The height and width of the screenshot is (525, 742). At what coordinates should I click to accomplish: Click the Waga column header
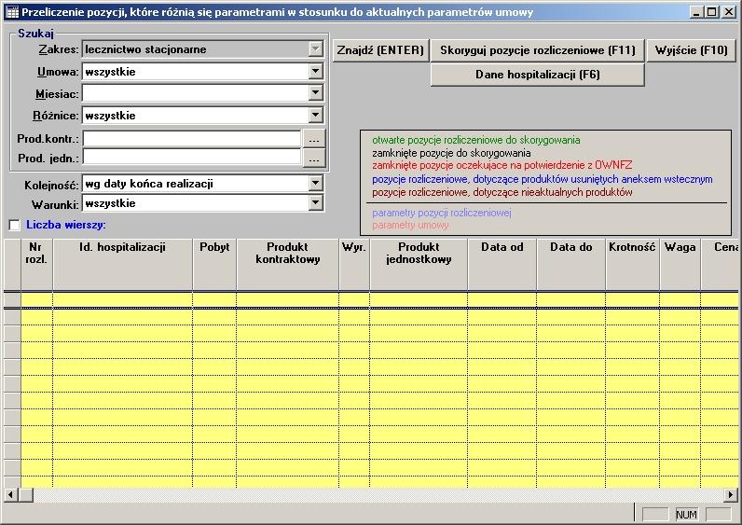point(680,264)
